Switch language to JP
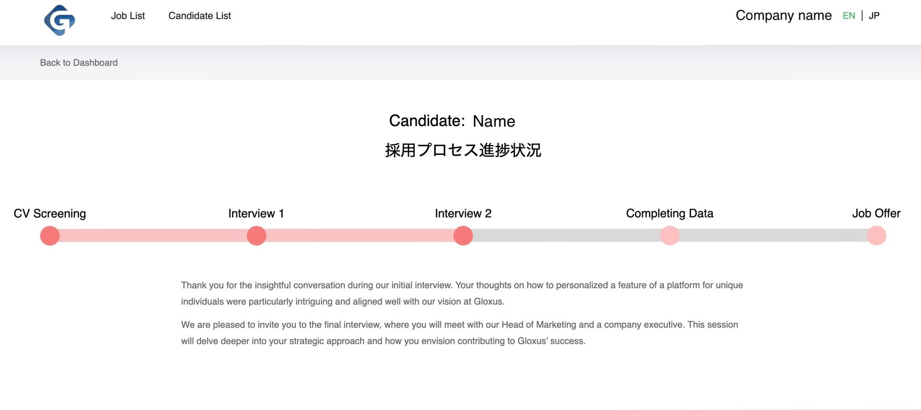Screen dimensions: 921x410 (x=874, y=16)
